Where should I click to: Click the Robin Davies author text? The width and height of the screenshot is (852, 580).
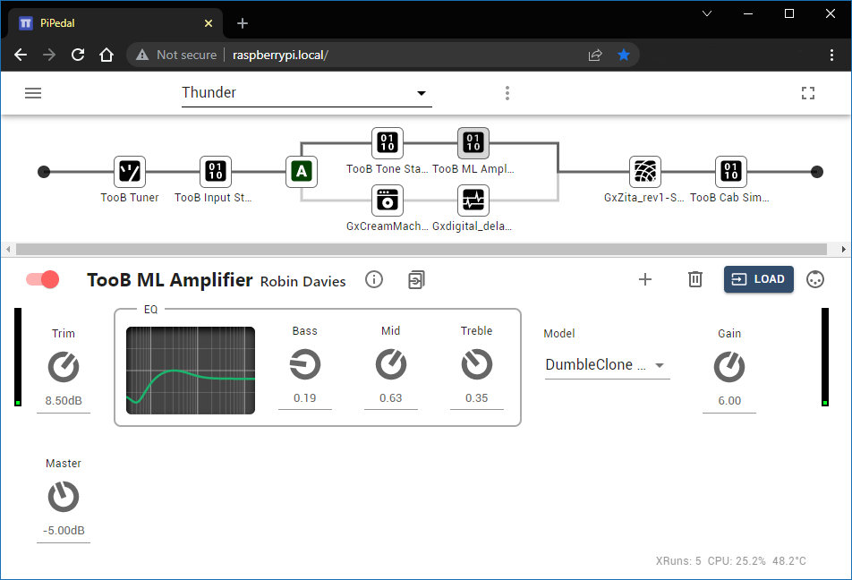[302, 282]
